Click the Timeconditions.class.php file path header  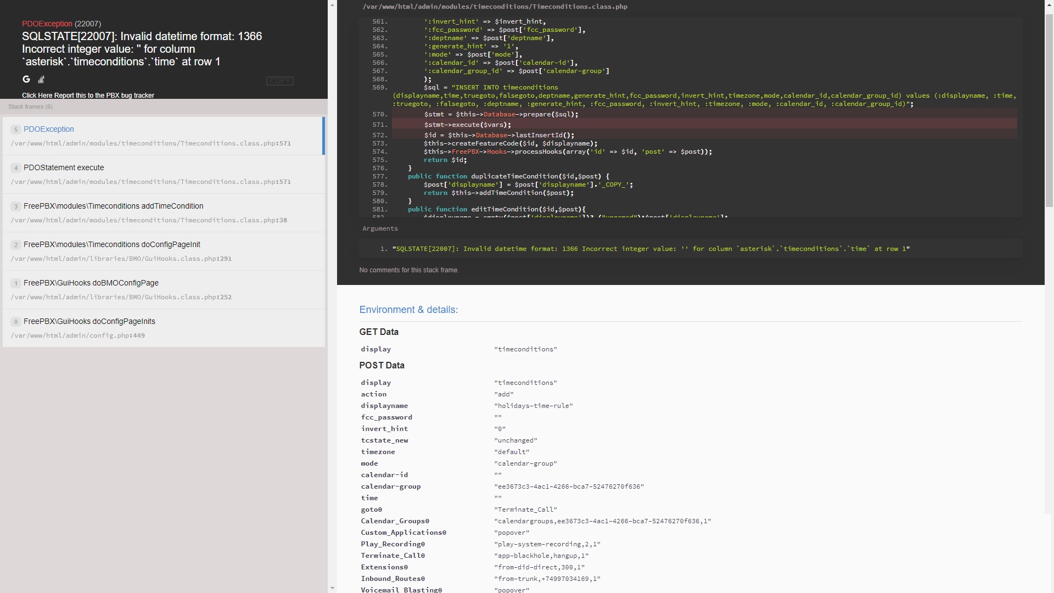click(x=495, y=7)
